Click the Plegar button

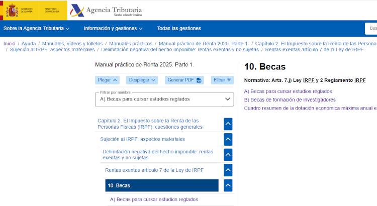coord(107,80)
